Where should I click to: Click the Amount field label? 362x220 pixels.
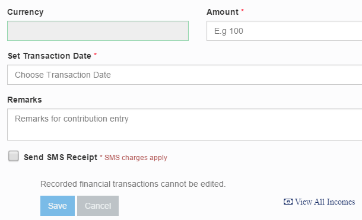point(223,12)
